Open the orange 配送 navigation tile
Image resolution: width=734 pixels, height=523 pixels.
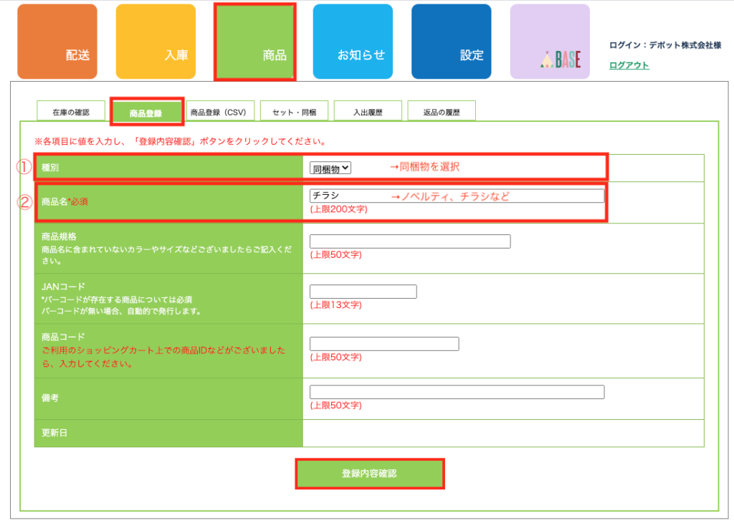(57, 42)
